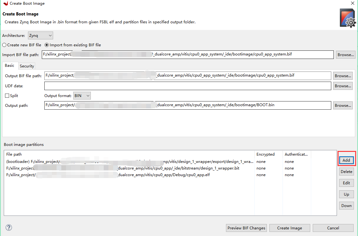Switch to the Security tab

[27, 66]
